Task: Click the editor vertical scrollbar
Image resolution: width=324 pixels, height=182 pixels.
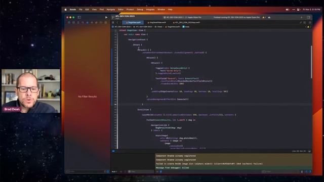Action: coord(311,62)
